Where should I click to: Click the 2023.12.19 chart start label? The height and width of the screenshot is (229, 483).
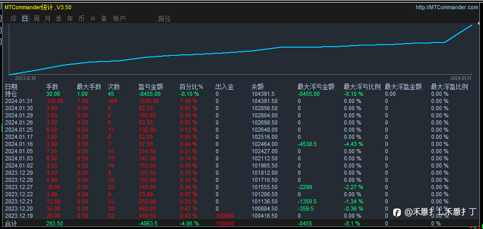(x=25, y=78)
